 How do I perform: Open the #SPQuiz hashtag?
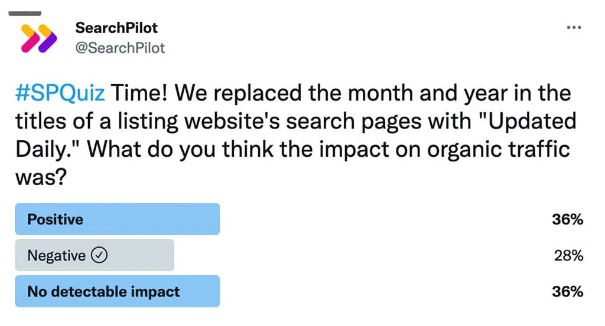click(60, 93)
